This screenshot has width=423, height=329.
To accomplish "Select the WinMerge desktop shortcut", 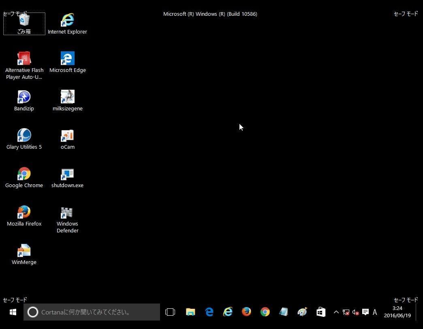I will coord(24,255).
